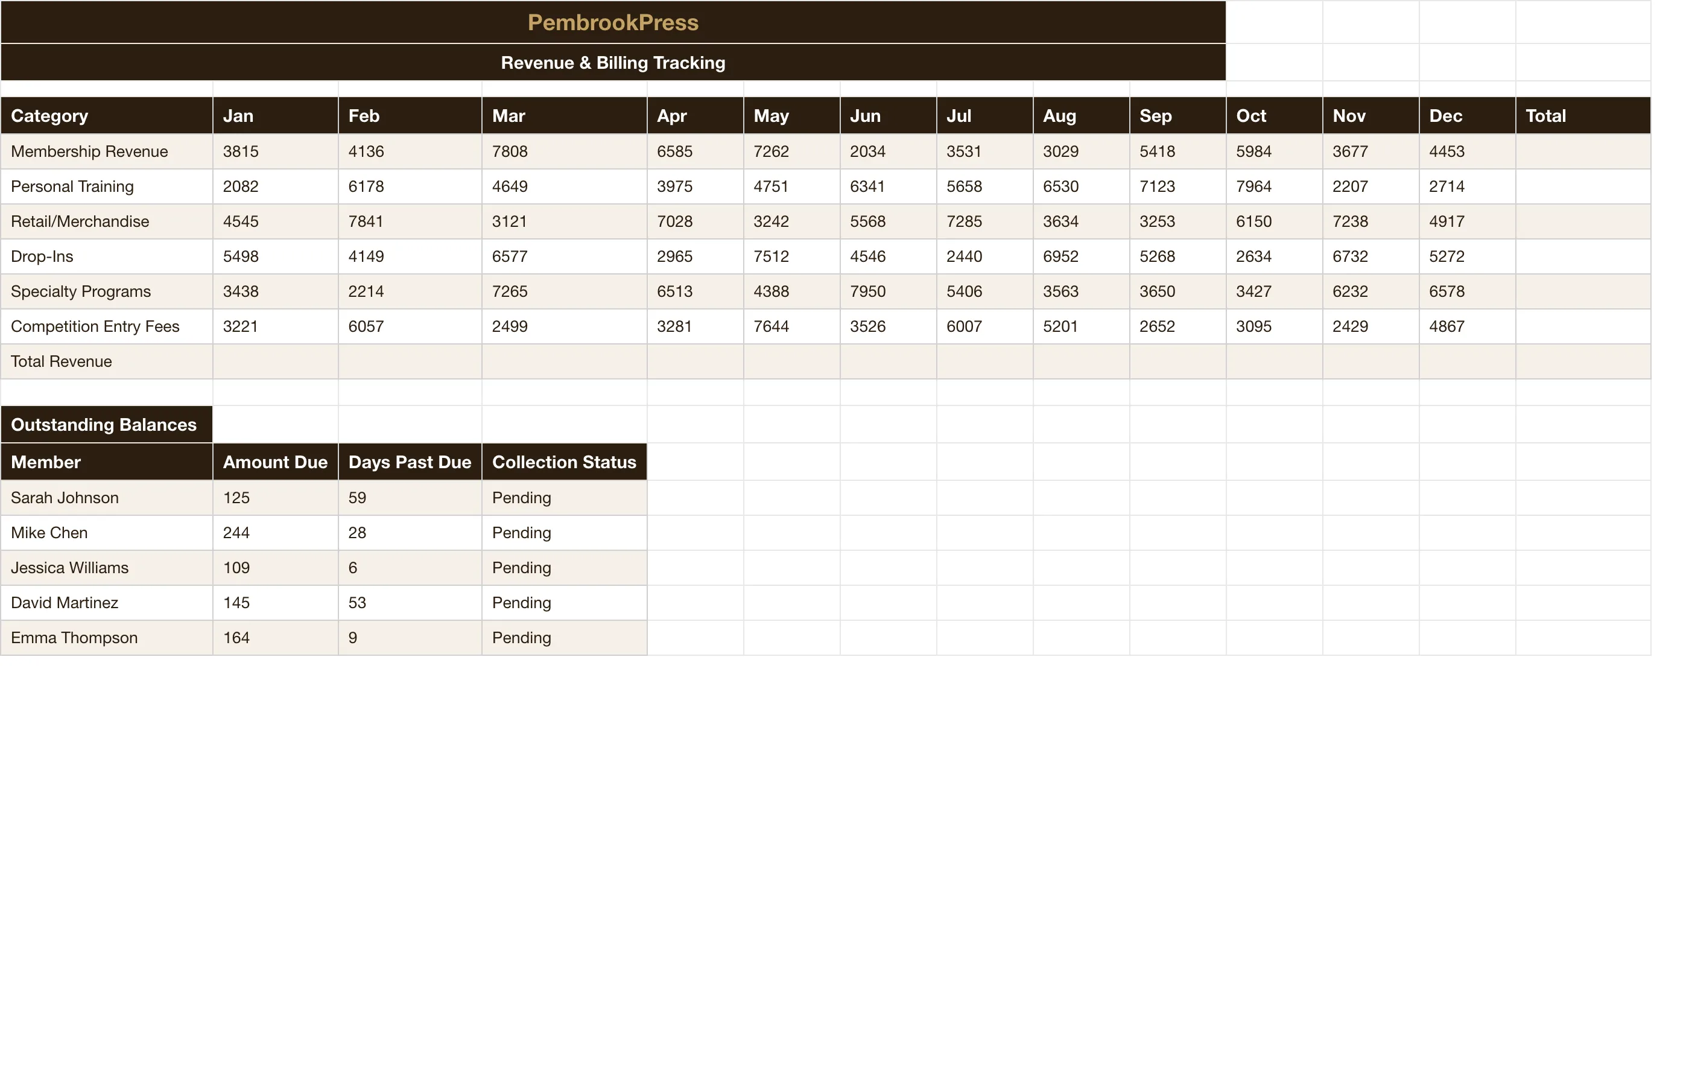Click the Collection Status column header

click(x=564, y=462)
